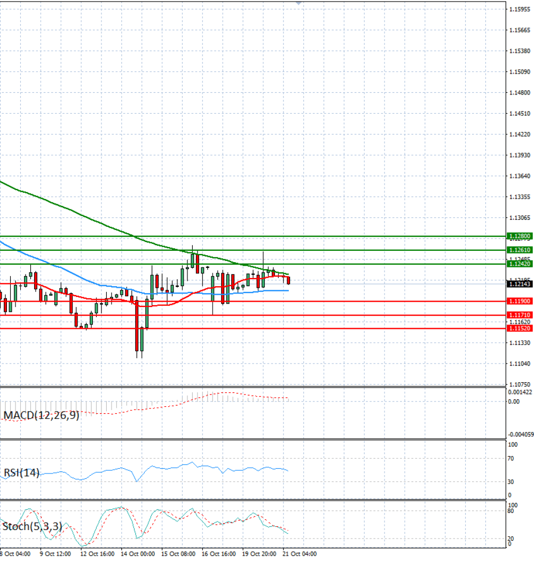The image size is (534, 561).
Task: Click the 1.14220 price scale value
Action: pyautogui.click(x=520, y=134)
